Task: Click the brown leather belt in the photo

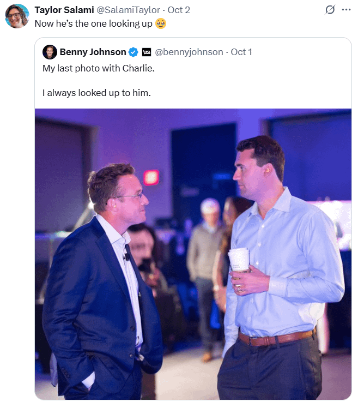Action: [275, 338]
